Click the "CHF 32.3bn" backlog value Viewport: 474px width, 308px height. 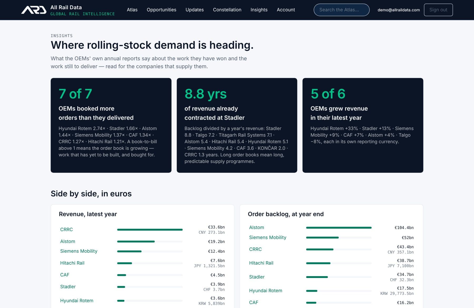(x=402, y=280)
